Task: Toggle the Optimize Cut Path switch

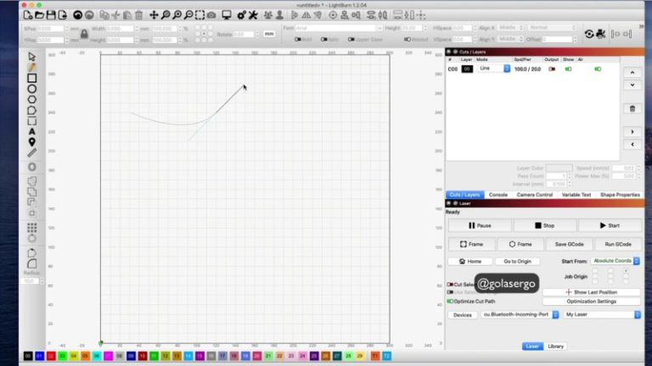Action: (450, 302)
